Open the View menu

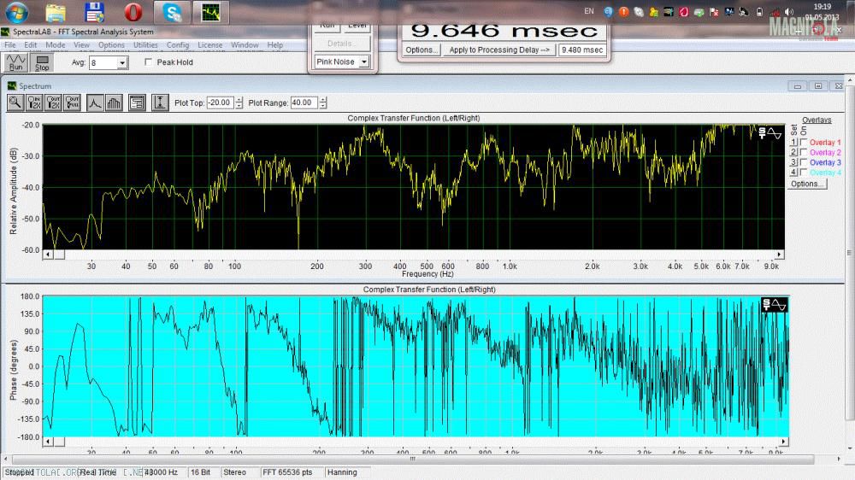pos(81,44)
